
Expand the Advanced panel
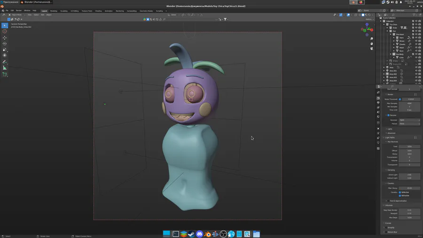coord(391,133)
